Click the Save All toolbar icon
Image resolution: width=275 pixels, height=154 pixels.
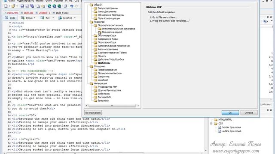(32, 6)
